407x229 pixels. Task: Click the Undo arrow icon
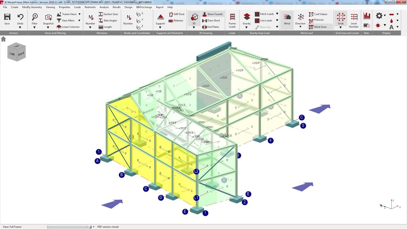[x=20, y=17]
